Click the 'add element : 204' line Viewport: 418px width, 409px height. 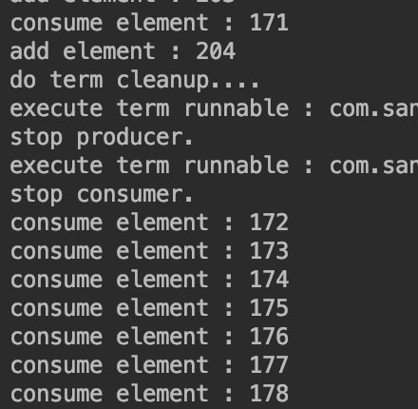[123, 51]
